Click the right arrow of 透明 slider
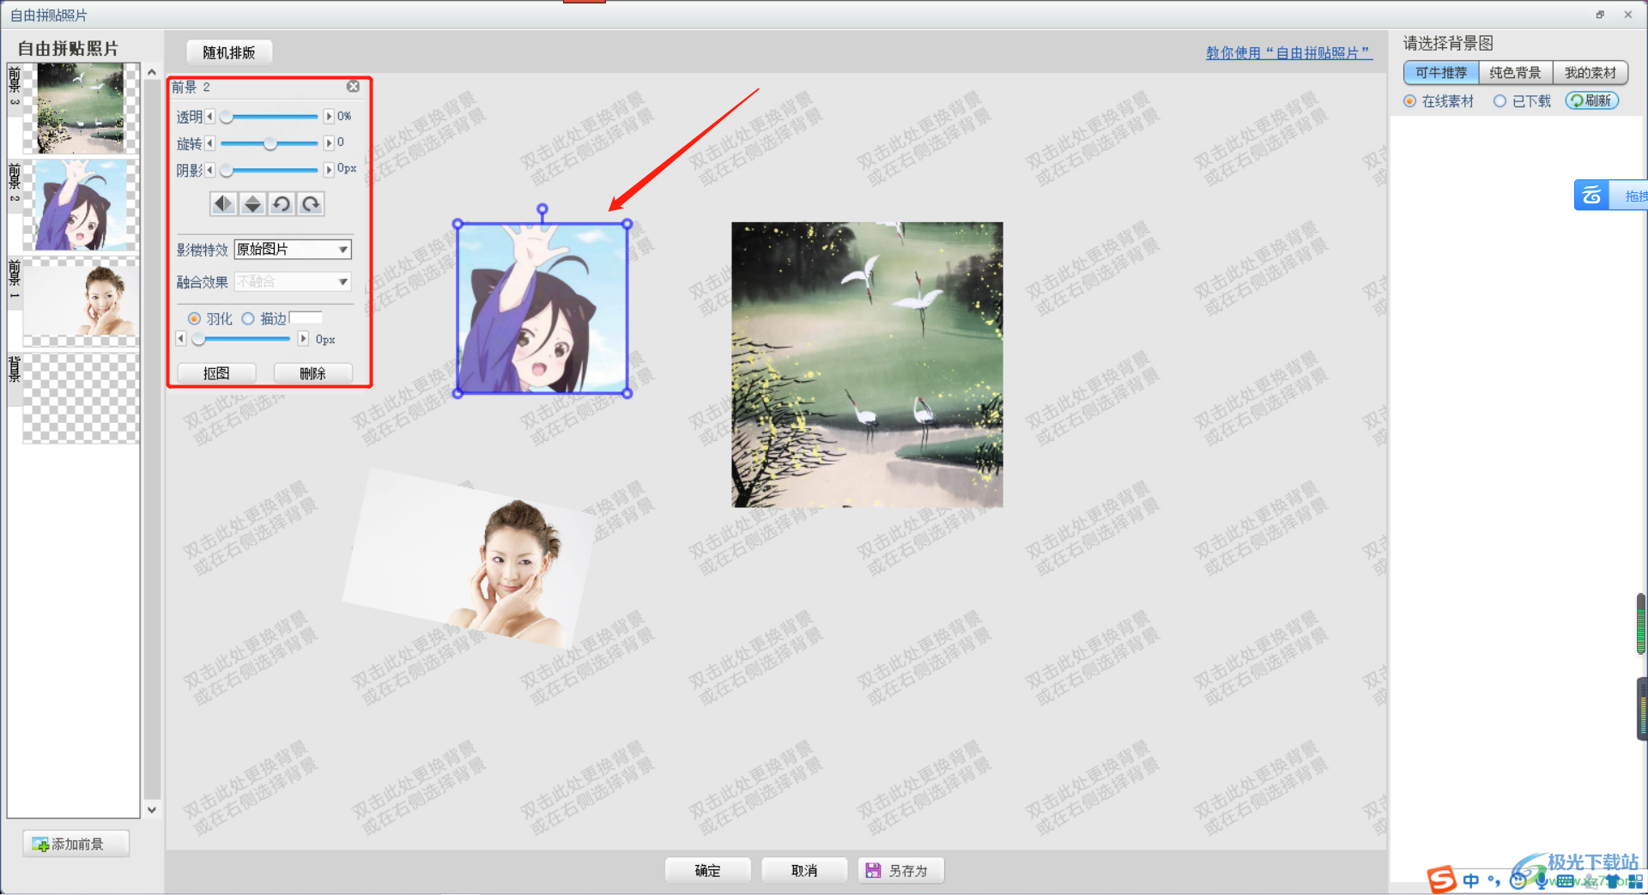Image resolution: width=1648 pixels, height=895 pixels. click(x=329, y=116)
